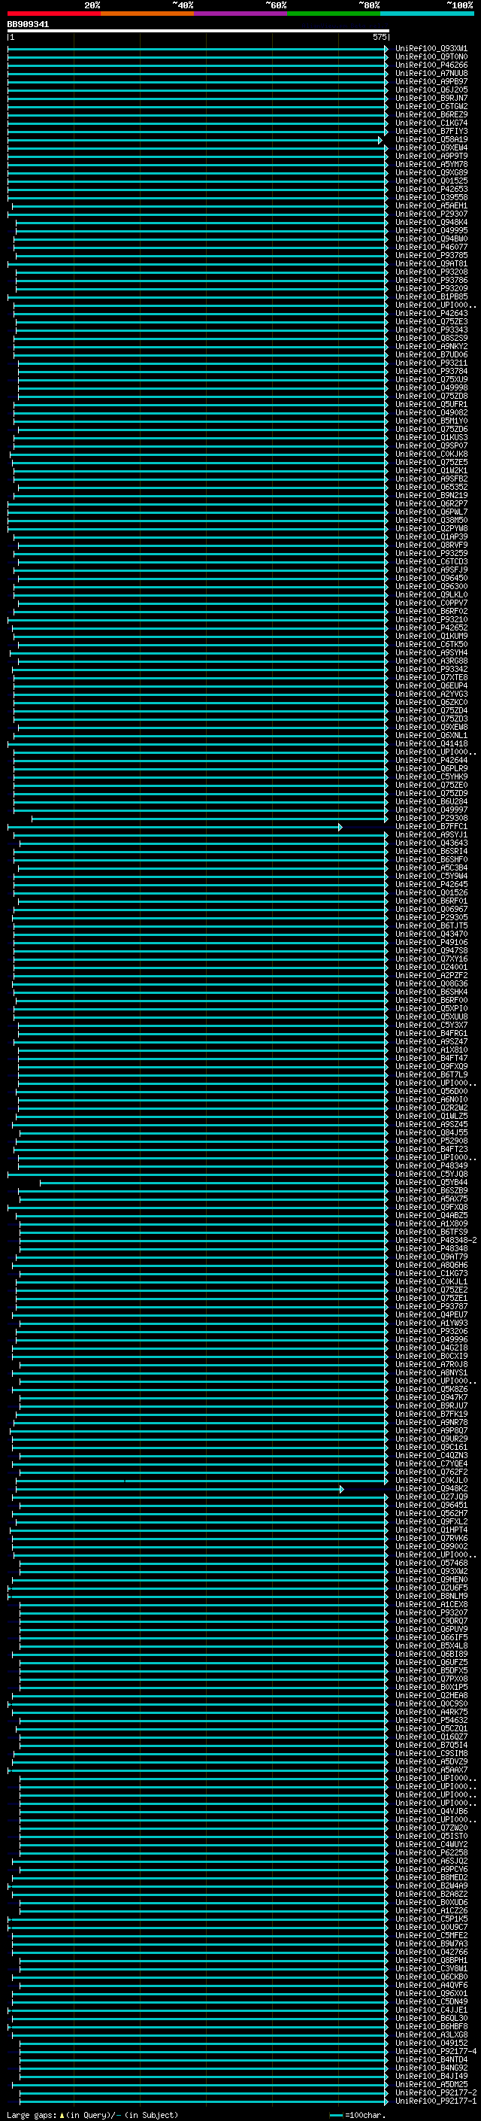Click the arrowhead ending the UniRef100_Q948K2 bar
The height and width of the screenshot is (2121, 481).
point(342,1489)
